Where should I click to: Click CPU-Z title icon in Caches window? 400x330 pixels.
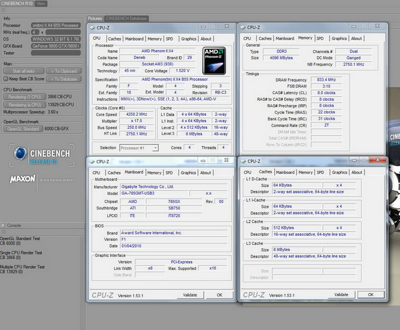coord(243,161)
